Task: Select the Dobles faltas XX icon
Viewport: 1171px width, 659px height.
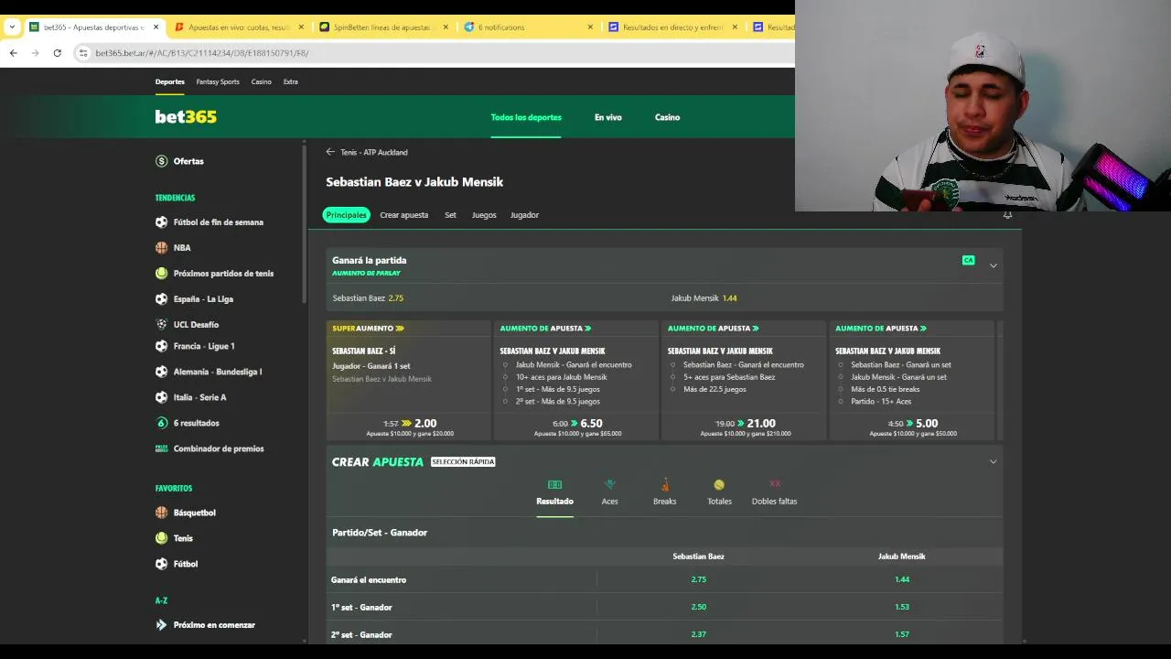Action: (775, 484)
